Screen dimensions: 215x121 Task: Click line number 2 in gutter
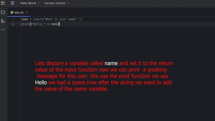[13, 24]
